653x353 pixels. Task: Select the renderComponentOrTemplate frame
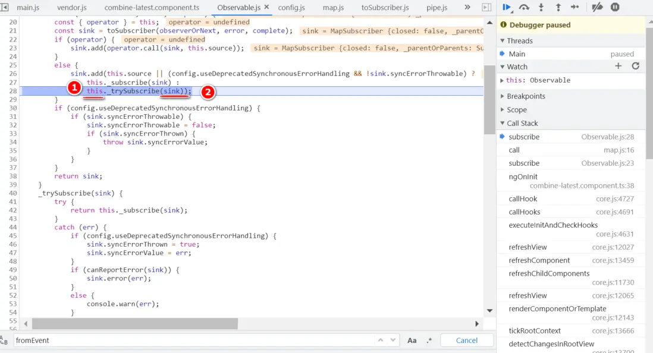(x=572, y=313)
